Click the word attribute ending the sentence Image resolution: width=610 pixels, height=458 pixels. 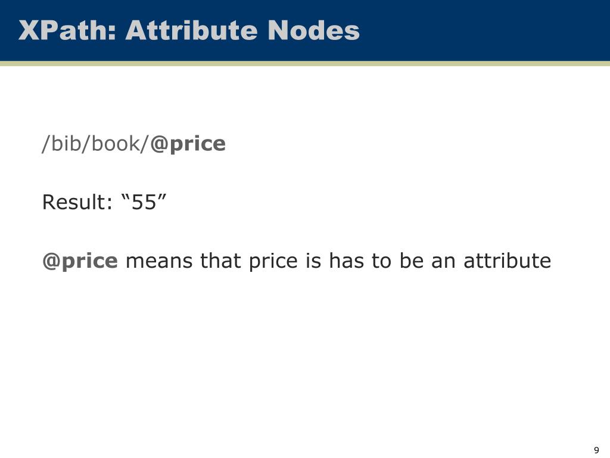(508, 261)
